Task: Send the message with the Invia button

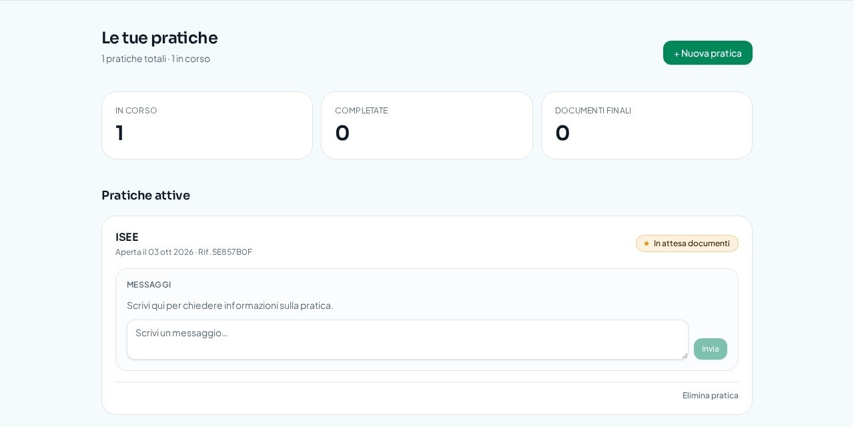Action: point(711,349)
